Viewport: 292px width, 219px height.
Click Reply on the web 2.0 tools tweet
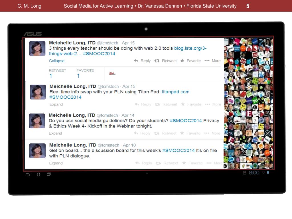click(x=143, y=61)
